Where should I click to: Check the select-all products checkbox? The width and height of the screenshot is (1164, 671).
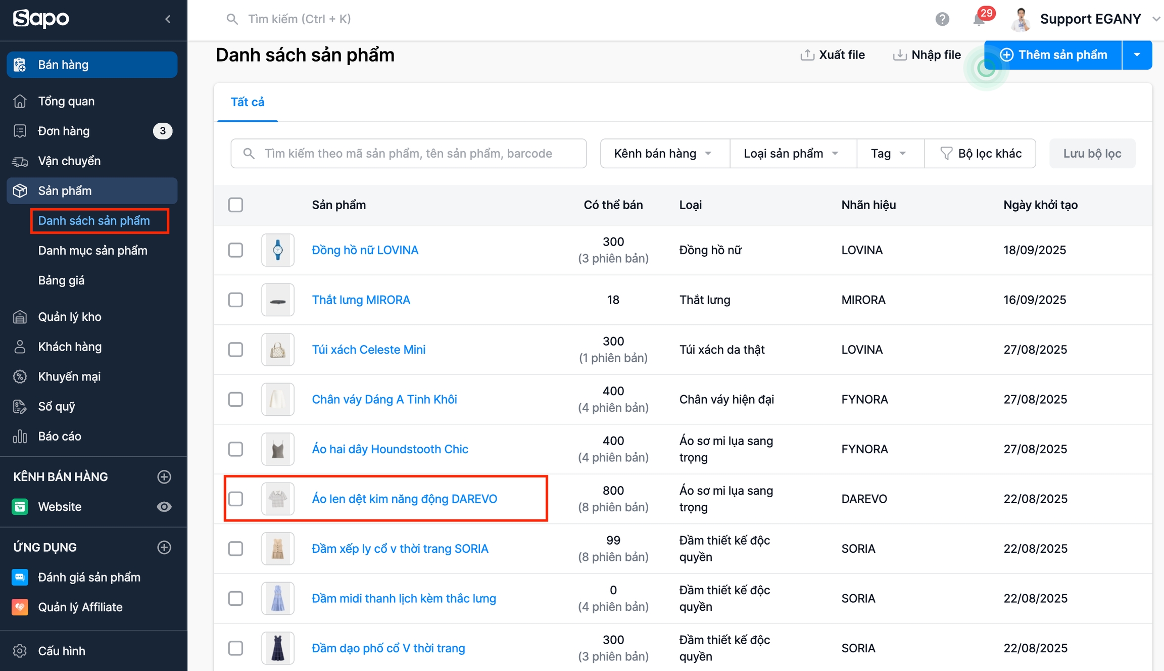[x=235, y=205]
